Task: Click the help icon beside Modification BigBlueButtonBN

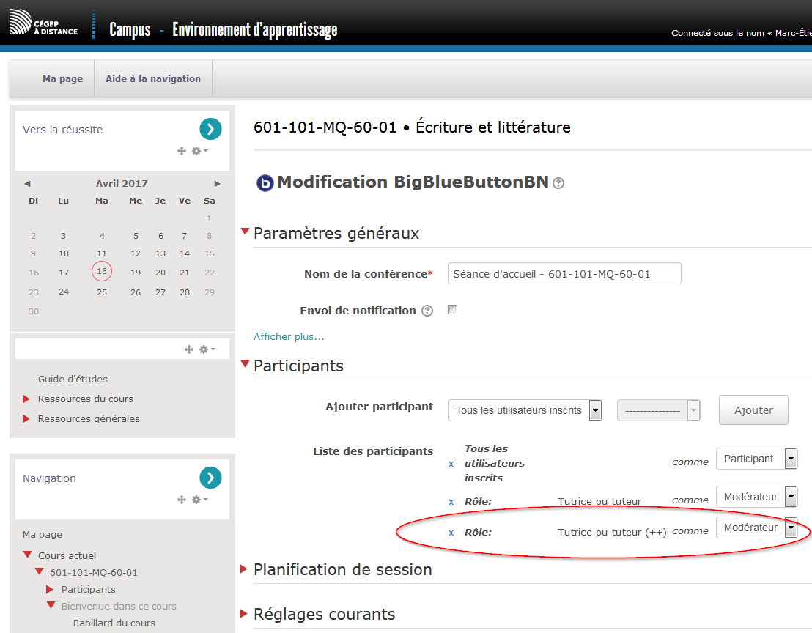Action: 558,183
